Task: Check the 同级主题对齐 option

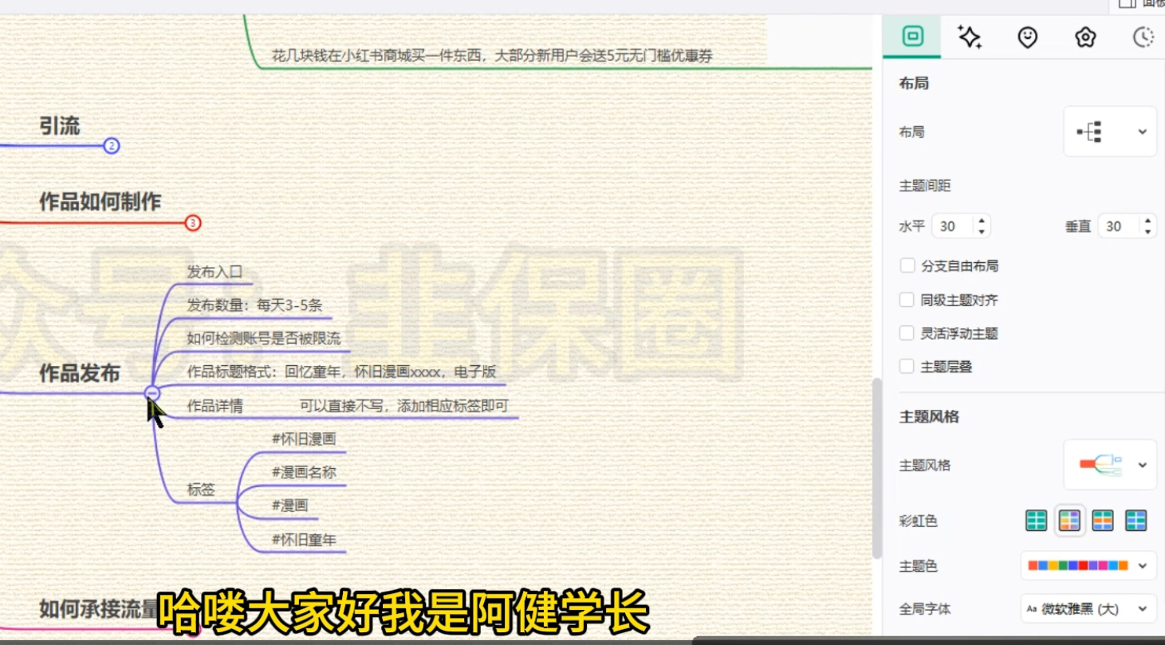Action: click(x=907, y=300)
